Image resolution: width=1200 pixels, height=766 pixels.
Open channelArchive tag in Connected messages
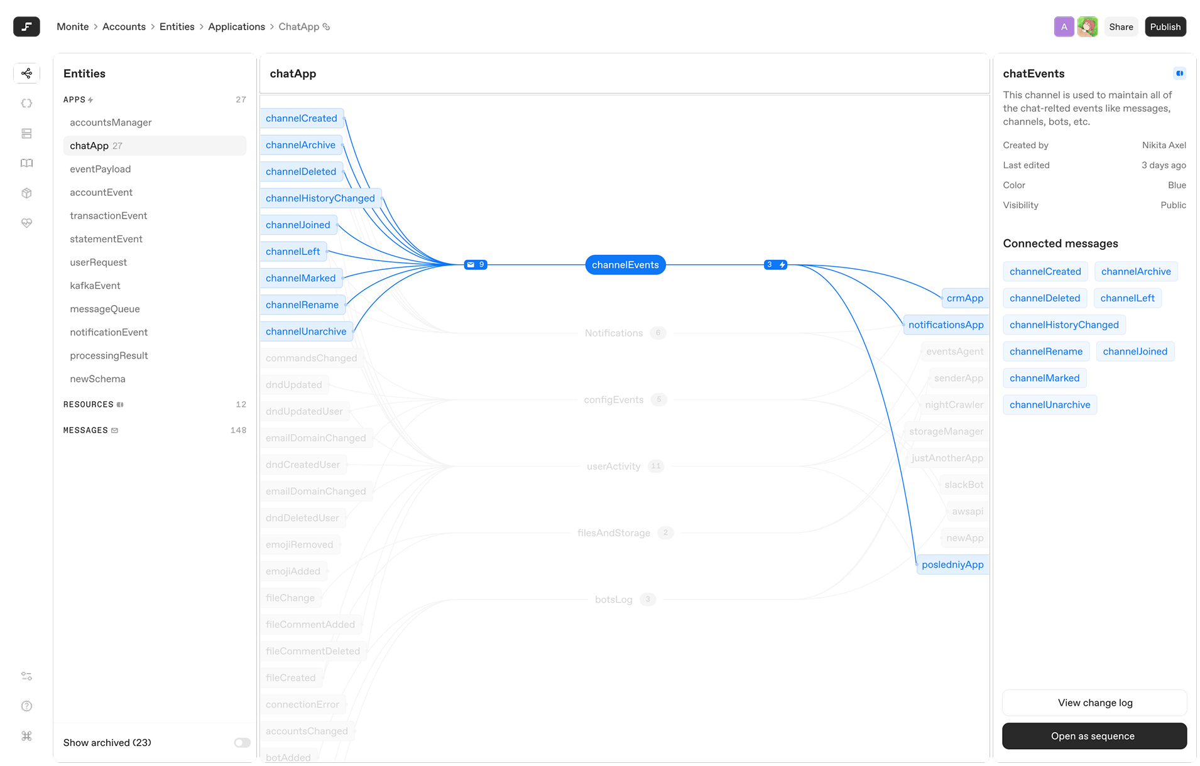(1136, 272)
